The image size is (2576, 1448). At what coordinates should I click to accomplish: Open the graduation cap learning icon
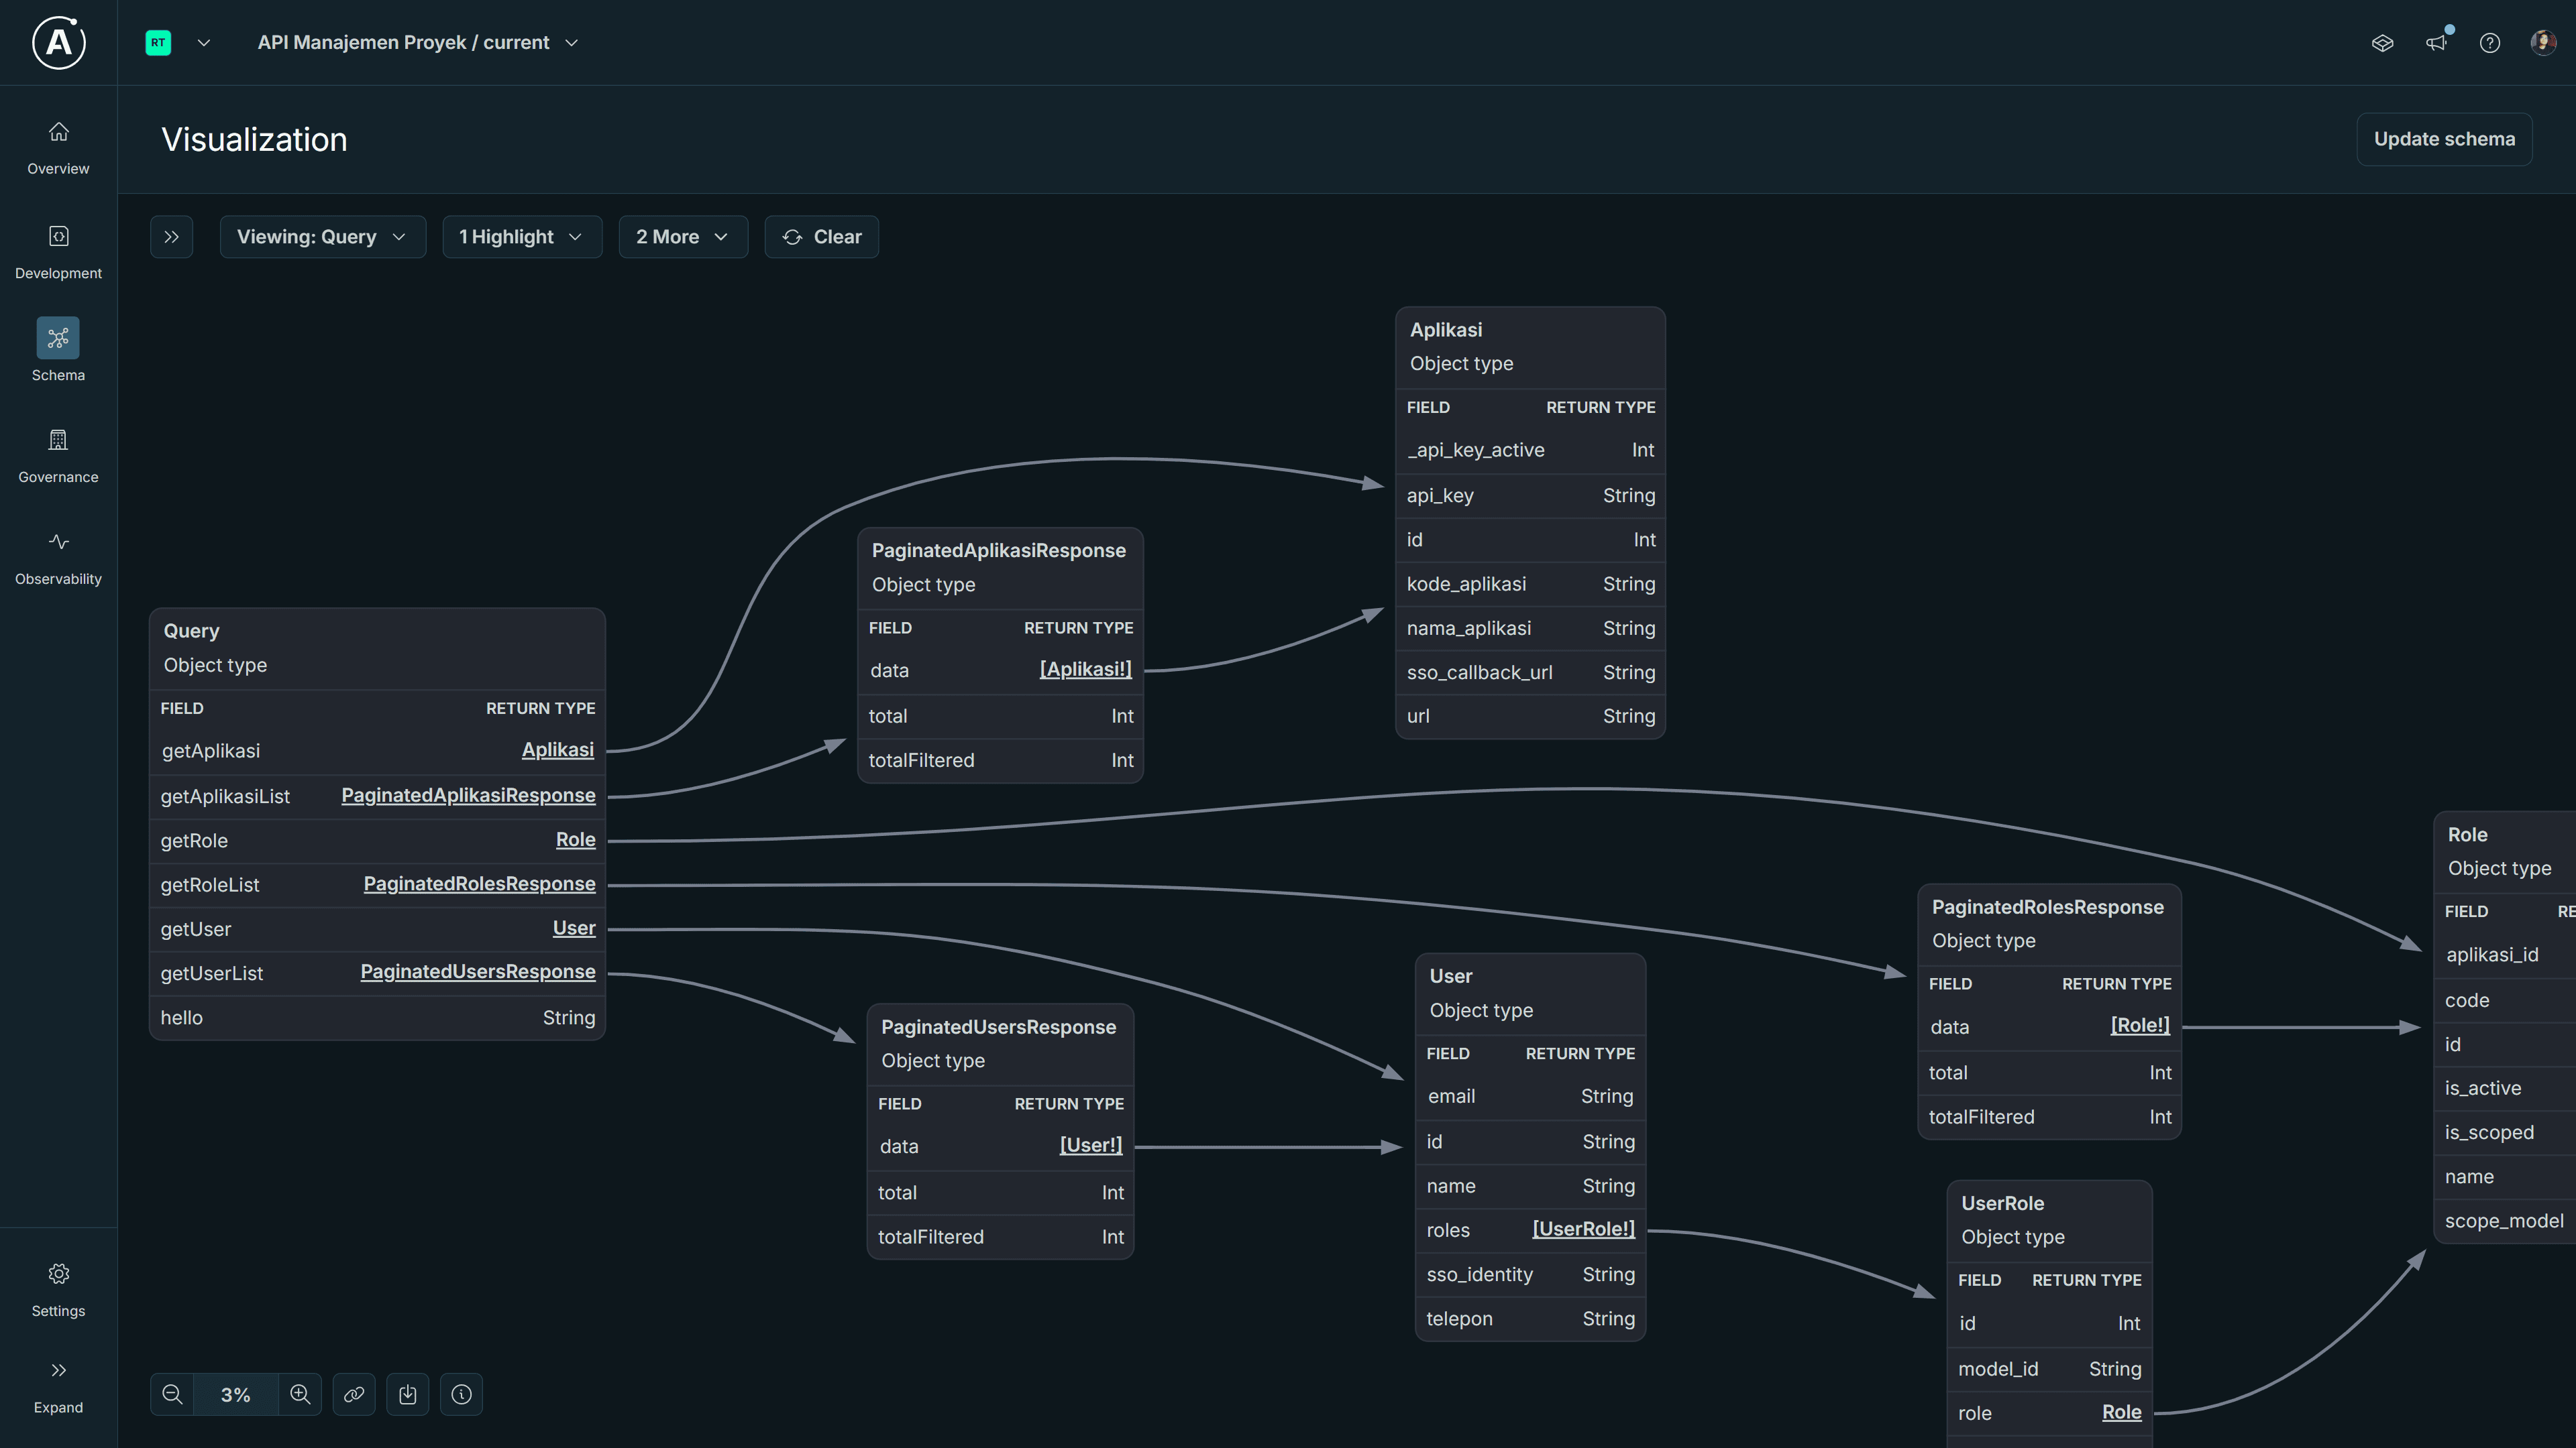click(2382, 42)
